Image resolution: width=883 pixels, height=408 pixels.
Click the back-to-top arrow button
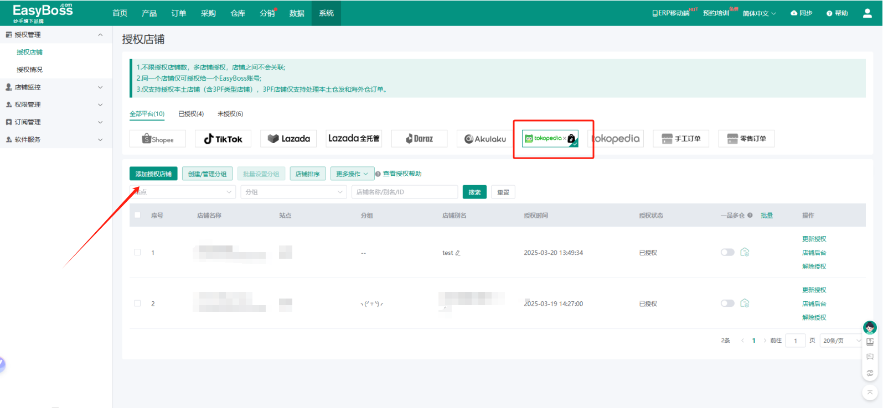click(x=870, y=393)
